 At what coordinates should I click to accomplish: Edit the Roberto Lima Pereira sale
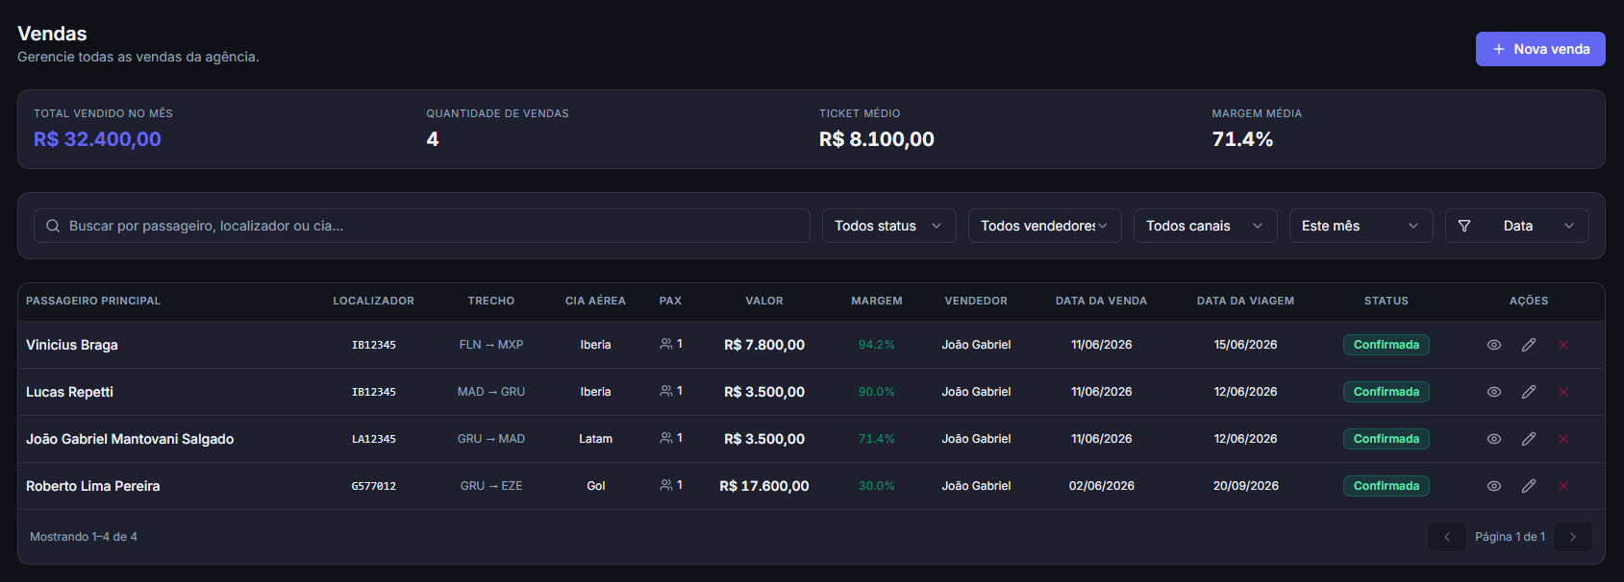pos(1529,486)
